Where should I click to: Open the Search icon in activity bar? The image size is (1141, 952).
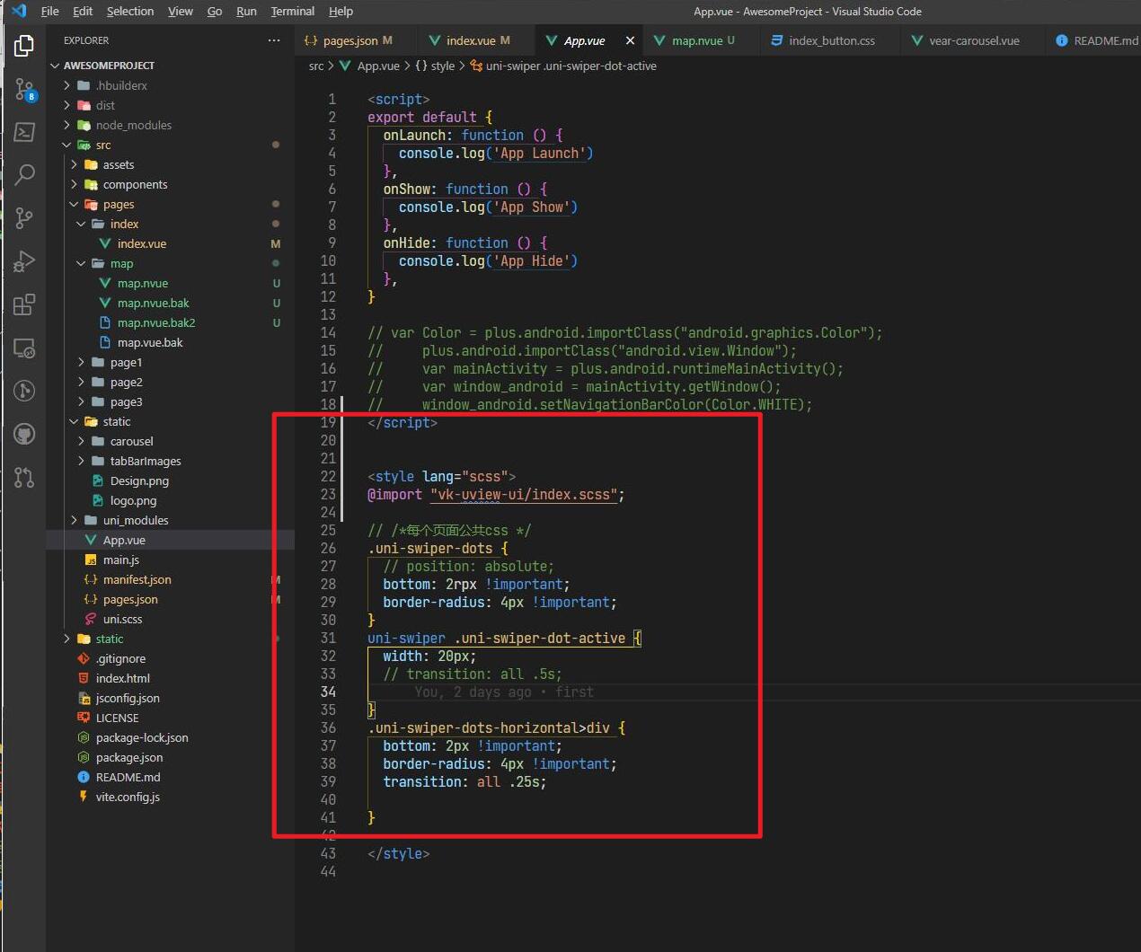pyautogui.click(x=24, y=174)
